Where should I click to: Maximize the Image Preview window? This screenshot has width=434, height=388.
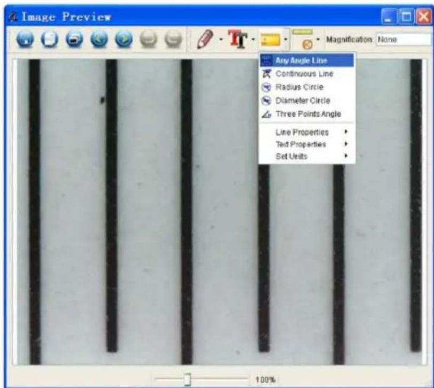pyautogui.click(x=406, y=17)
